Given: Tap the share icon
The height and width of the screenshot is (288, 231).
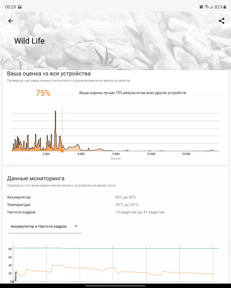Looking at the screenshot, I should click(x=221, y=21).
